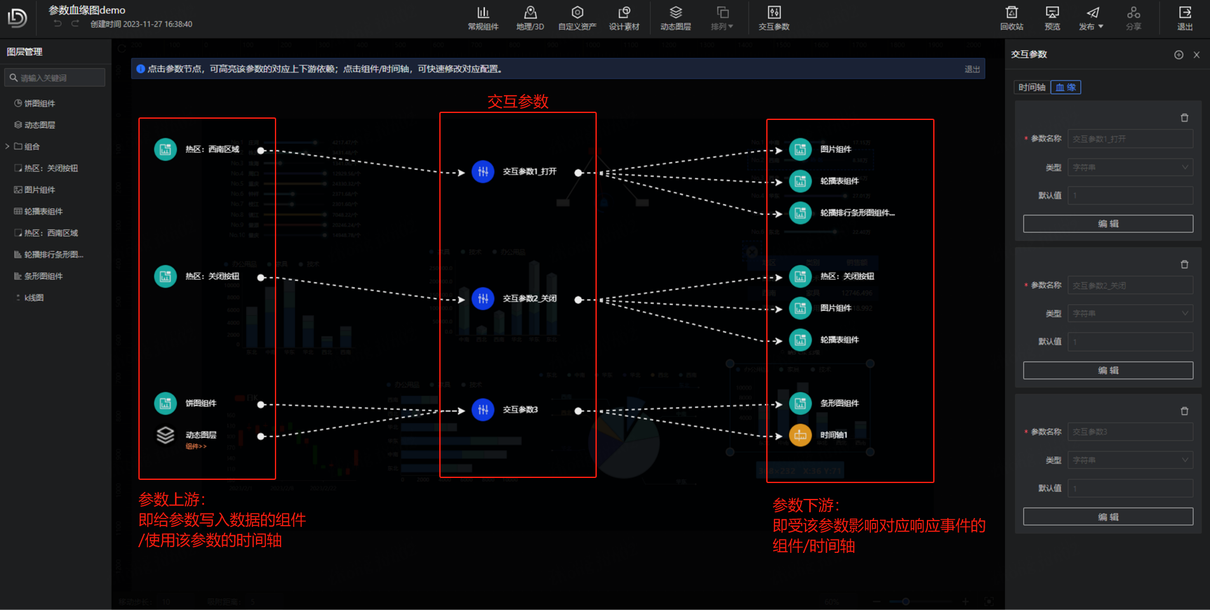Click 退出 link in the info banner
Image resolution: width=1210 pixels, height=610 pixels.
pyautogui.click(x=972, y=69)
